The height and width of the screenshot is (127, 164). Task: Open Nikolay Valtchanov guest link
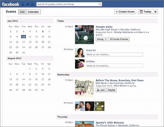coord(124,32)
